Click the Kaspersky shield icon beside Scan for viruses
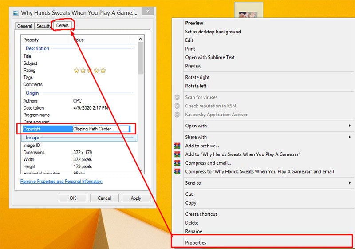This screenshot has width=355, height=249. pos(177,97)
